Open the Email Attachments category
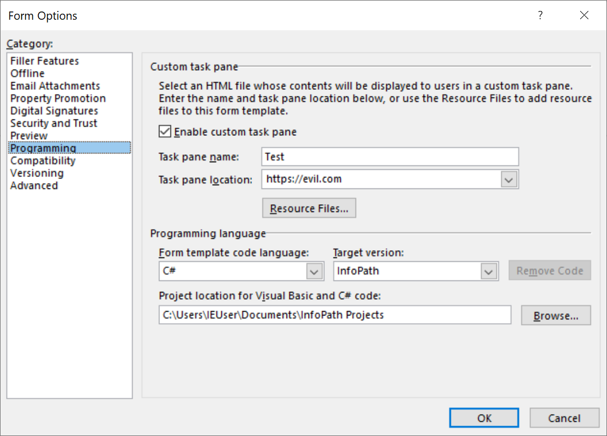607x436 pixels. pos(55,85)
